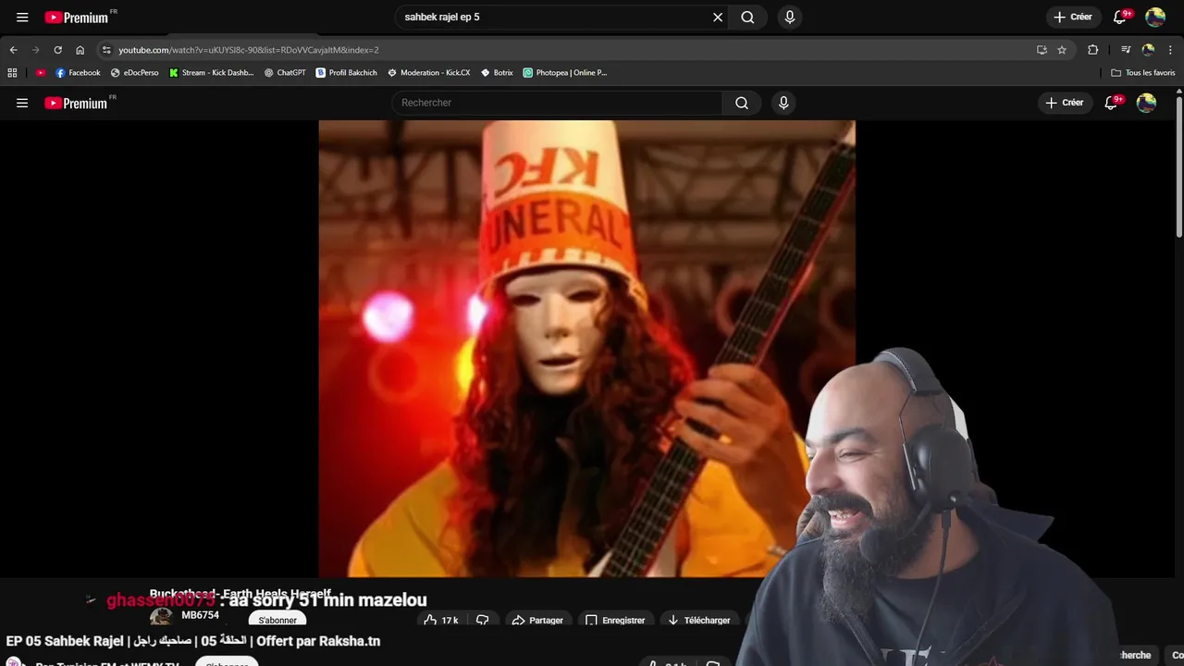Open MB6754 channel name link
1184x666 pixels.
(x=200, y=615)
